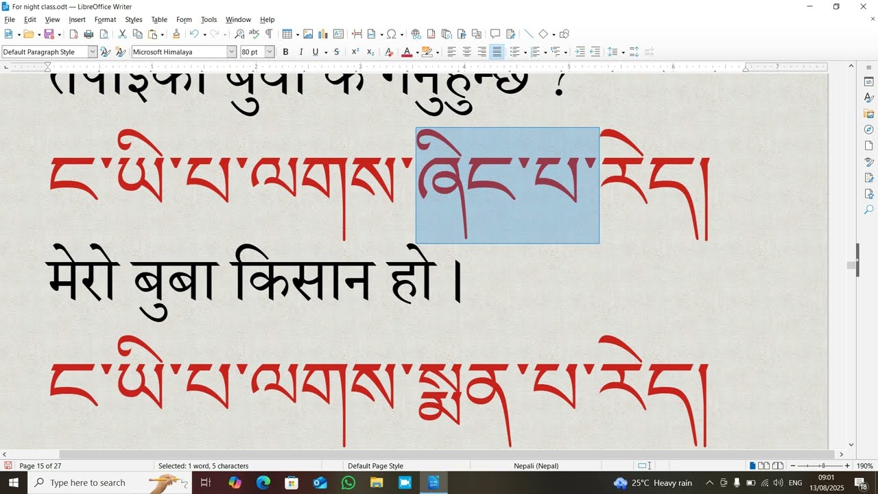Open the Format menu

coord(105,20)
